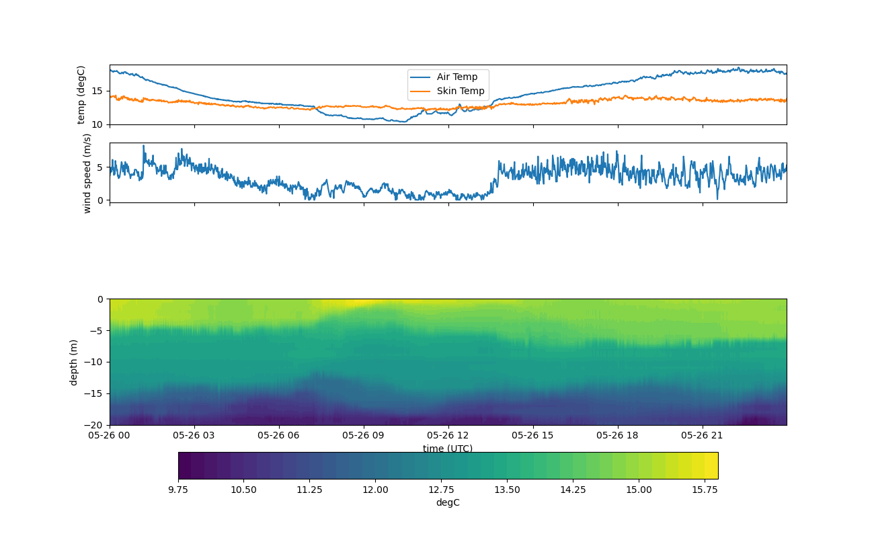
Task: Click the time (UTC) axis label
Action: 447,449
